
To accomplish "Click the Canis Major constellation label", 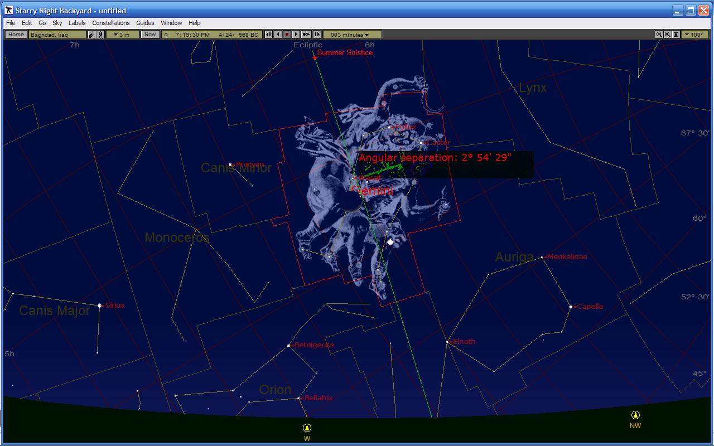I will pyautogui.click(x=55, y=311).
